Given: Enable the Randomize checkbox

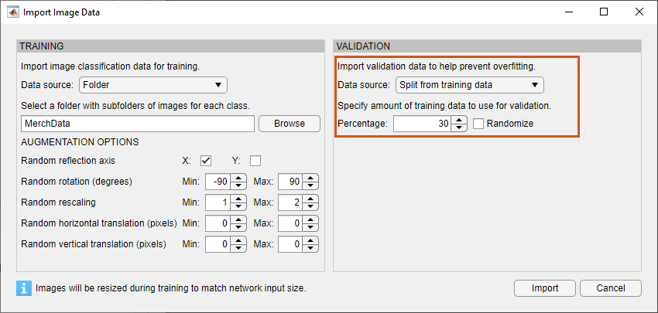Looking at the screenshot, I should point(479,124).
